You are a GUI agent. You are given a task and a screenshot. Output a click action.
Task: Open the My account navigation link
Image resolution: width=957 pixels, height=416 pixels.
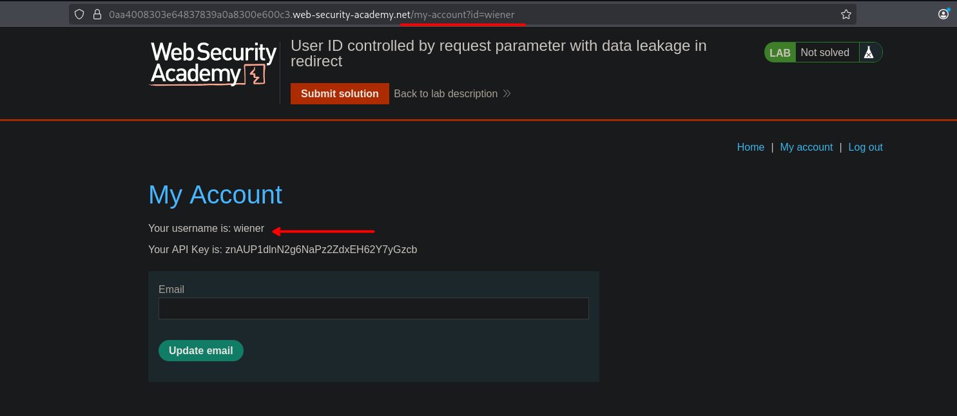(x=806, y=147)
